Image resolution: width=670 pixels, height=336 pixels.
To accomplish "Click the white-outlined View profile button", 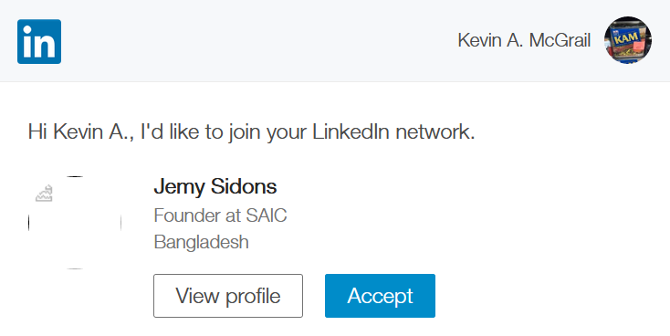I will coord(228,296).
